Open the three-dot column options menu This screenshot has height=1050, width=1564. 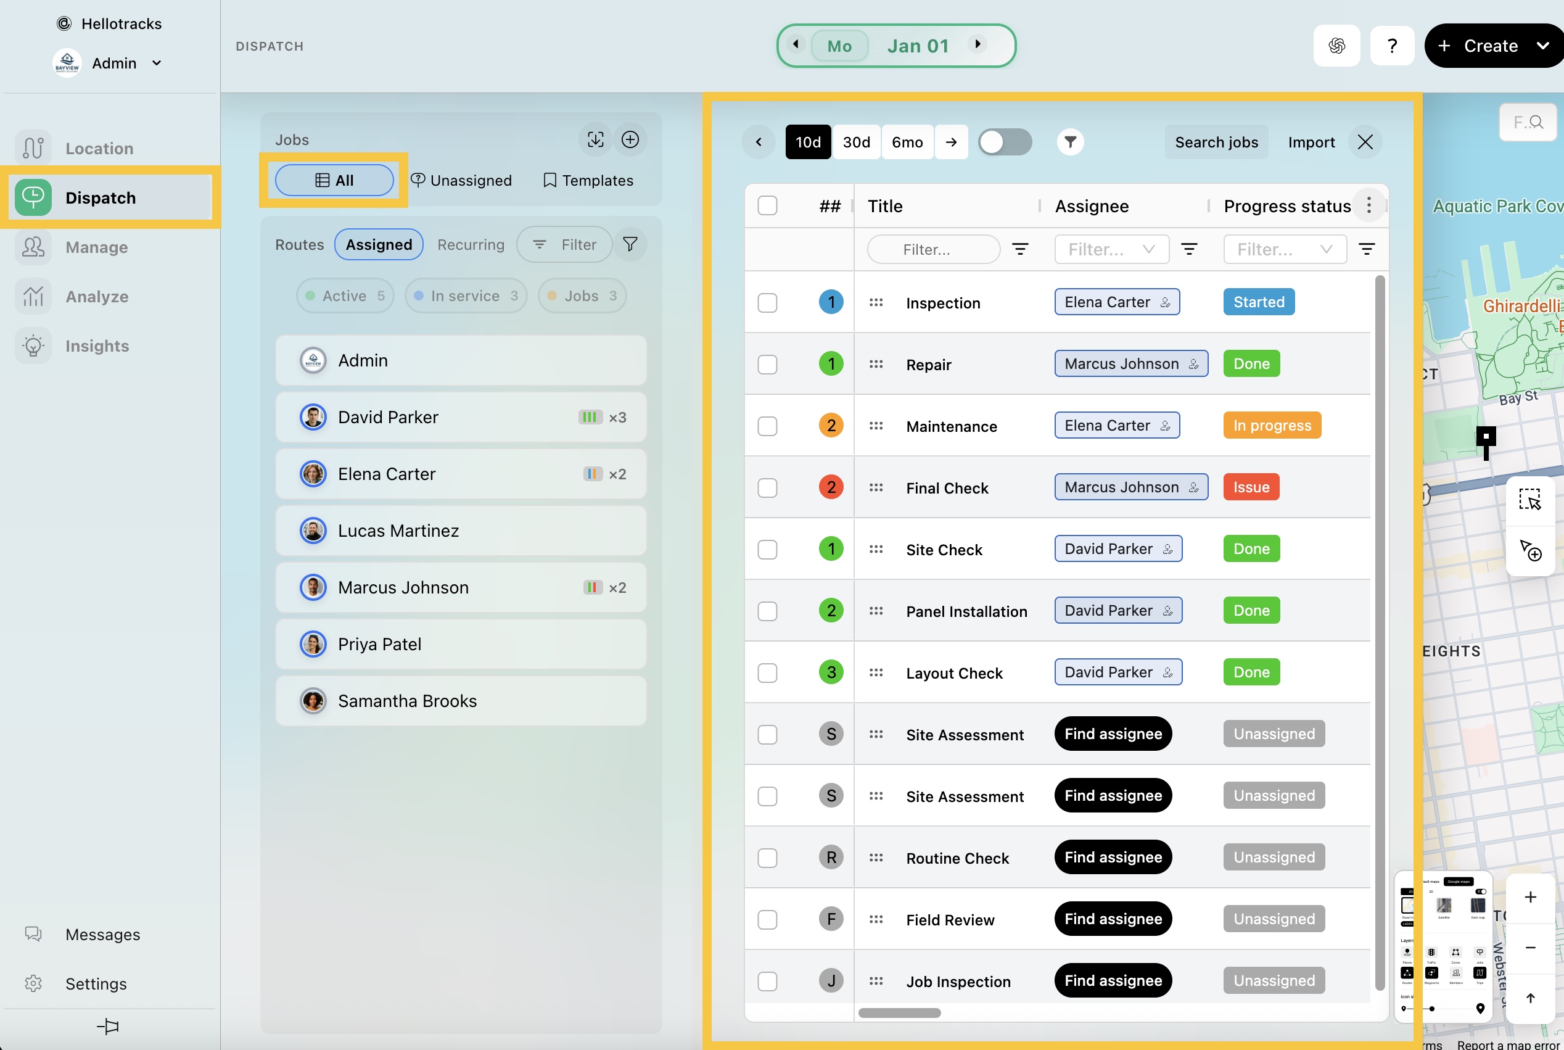coord(1369,205)
